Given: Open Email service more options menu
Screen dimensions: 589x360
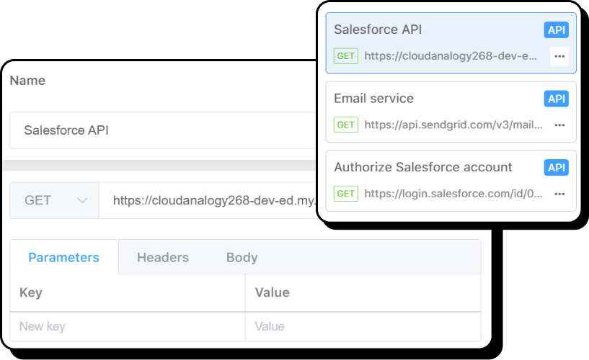Looking at the screenshot, I should [x=559, y=125].
